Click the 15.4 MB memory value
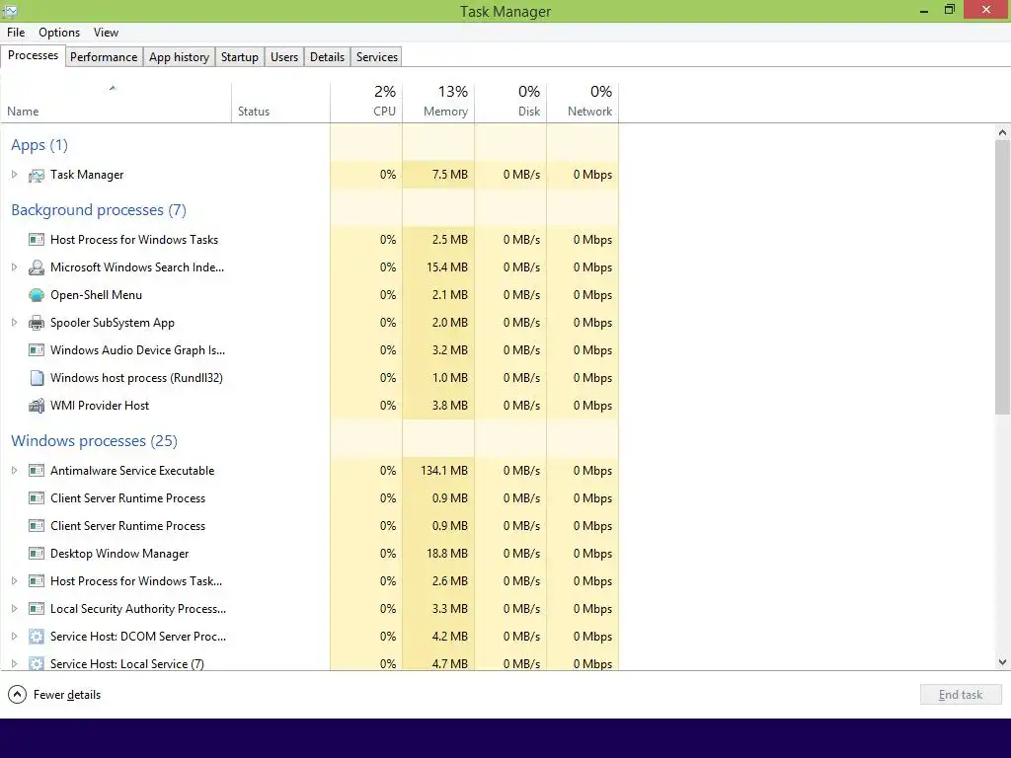The image size is (1011, 758). (x=447, y=267)
